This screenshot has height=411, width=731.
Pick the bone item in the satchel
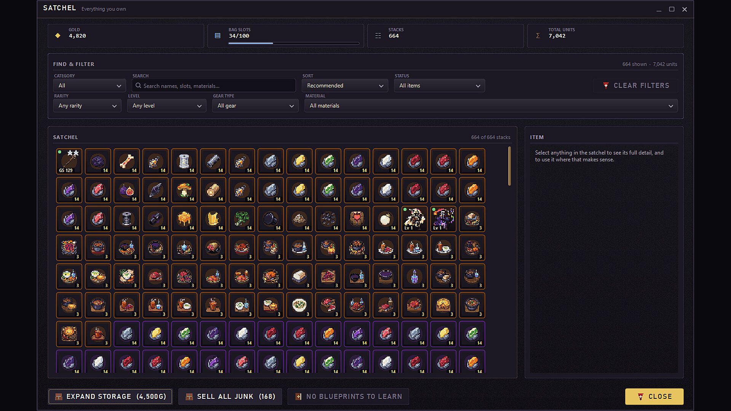click(x=126, y=161)
